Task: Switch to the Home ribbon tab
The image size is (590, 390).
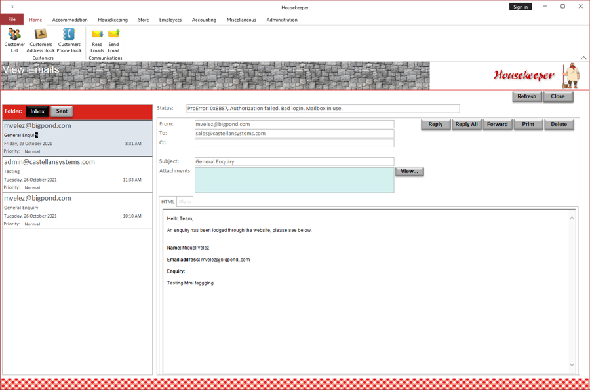Action: tap(35, 20)
